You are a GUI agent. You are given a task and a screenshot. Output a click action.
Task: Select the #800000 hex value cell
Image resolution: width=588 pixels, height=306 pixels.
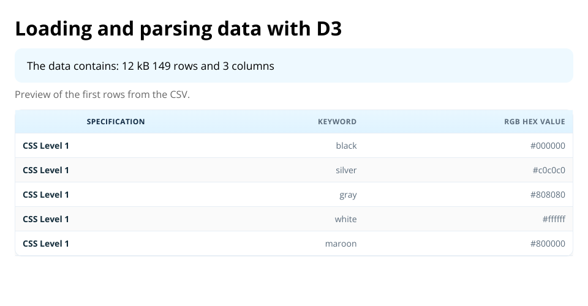[x=548, y=244]
